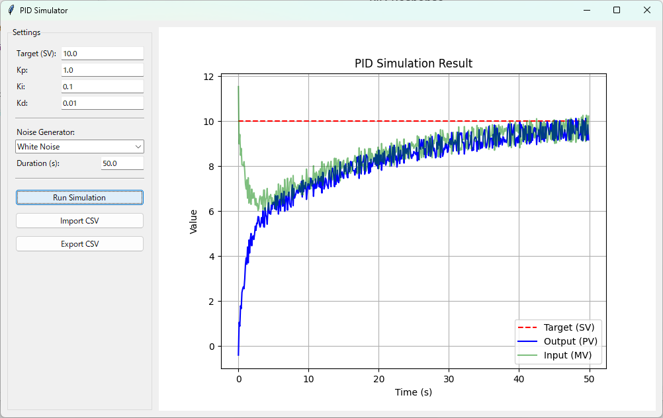Minimize the PID Simulator window
663x418 pixels.
point(586,10)
